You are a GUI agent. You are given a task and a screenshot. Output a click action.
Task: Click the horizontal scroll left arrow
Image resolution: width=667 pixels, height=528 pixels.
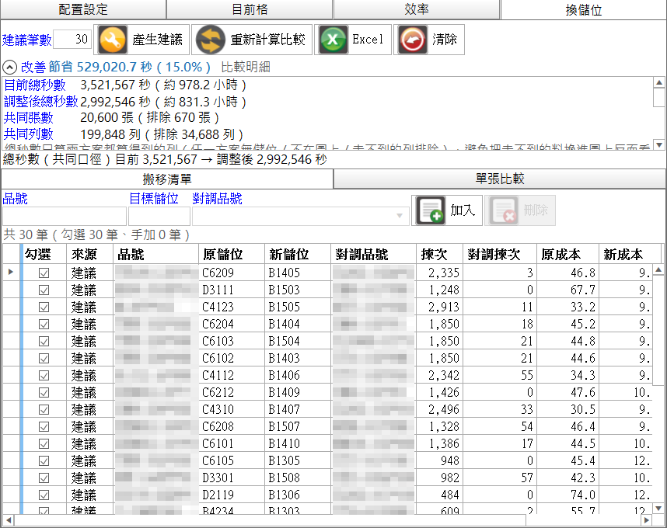(x=8, y=520)
